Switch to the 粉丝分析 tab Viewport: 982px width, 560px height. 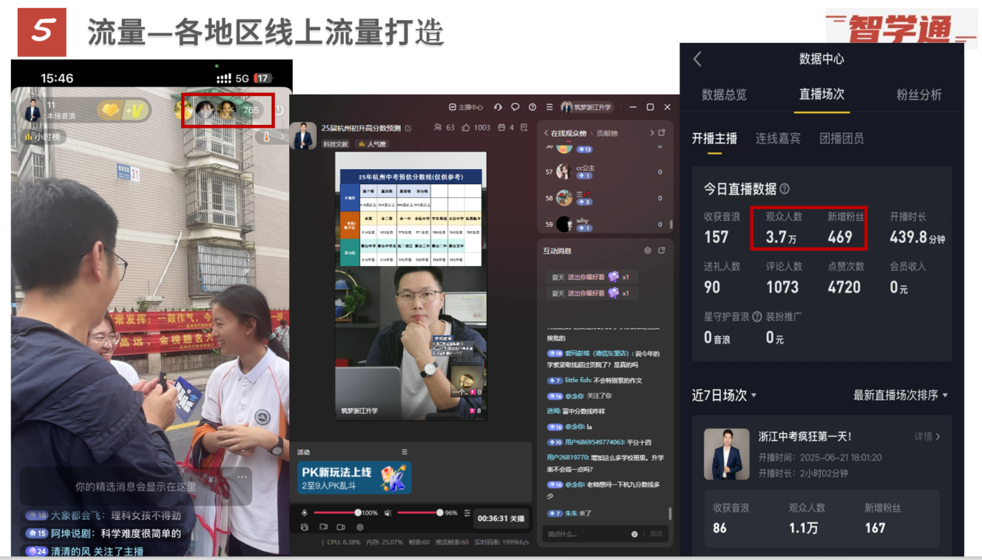point(919,95)
